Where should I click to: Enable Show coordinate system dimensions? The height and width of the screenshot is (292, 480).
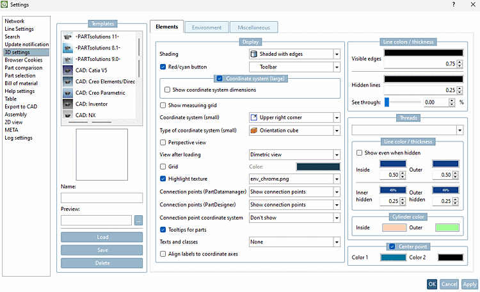coord(167,90)
